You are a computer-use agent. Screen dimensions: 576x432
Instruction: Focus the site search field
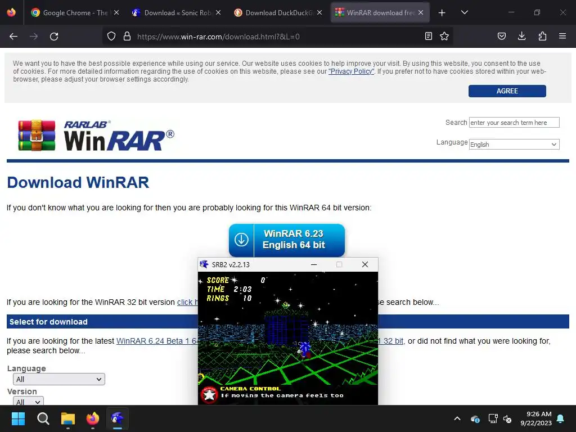click(x=514, y=122)
